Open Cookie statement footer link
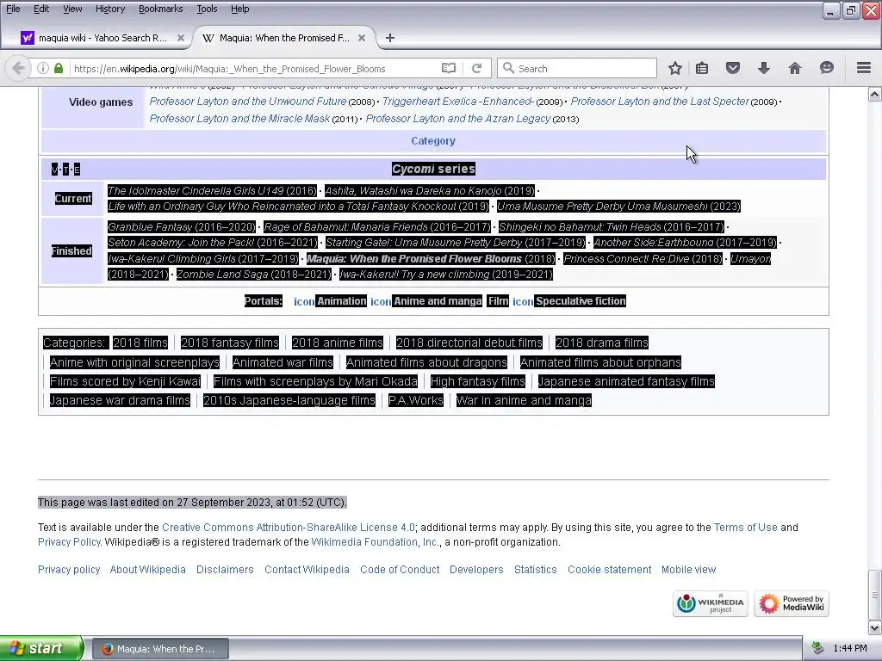This screenshot has width=882, height=661. 609,570
